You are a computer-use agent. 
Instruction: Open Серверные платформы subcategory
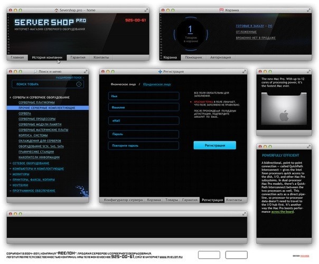coord(36,102)
